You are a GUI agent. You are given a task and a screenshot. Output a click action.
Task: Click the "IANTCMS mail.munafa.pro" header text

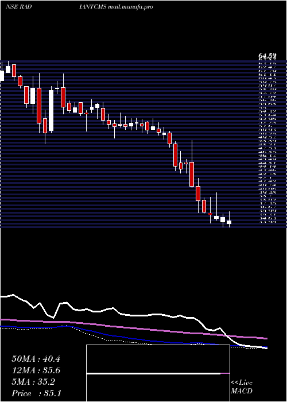(x=117, y=7)
